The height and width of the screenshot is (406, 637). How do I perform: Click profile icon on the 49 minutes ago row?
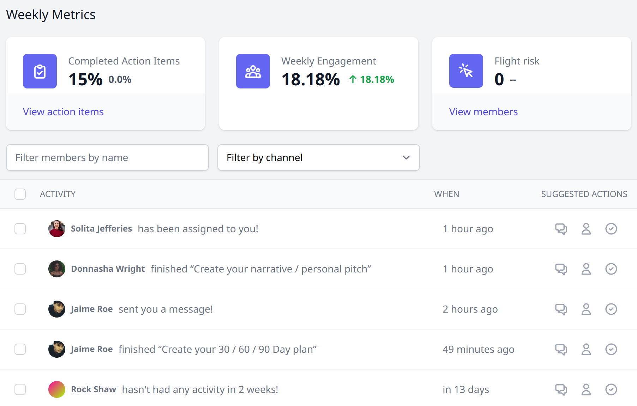tap(586, 350)
